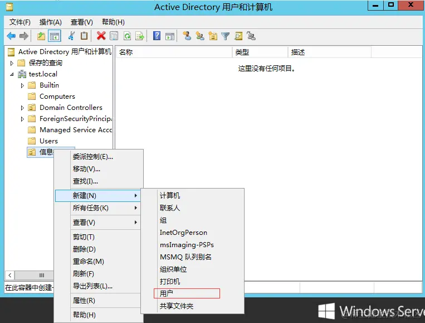Click the blue Back arrow toolbar icon

point(11,36)
